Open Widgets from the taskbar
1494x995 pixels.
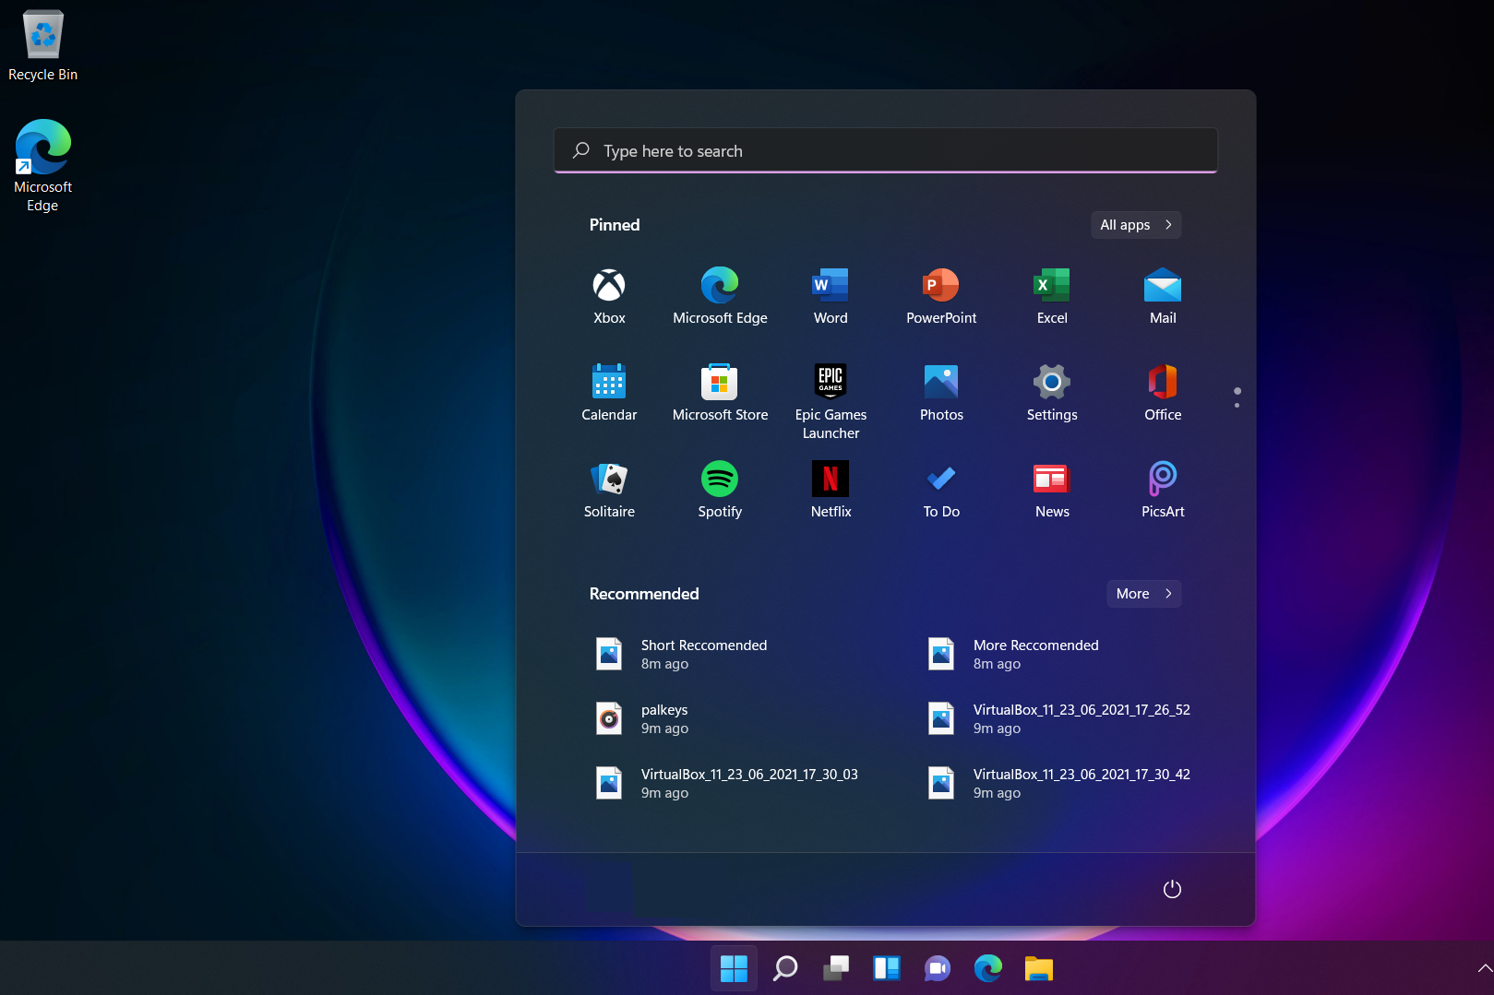coord(887,968)
